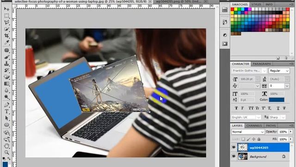
Task: Click the wp5044205 layer thumbnail
Action: [242, 148]
